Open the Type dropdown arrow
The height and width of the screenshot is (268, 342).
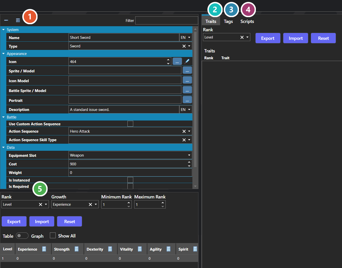(189, 46)
